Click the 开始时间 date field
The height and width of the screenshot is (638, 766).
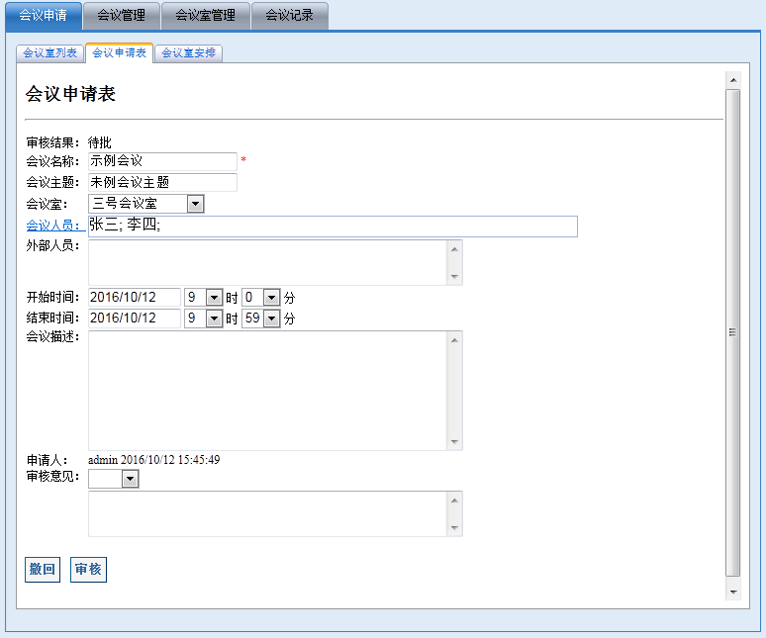pyautogui.click(x=135, y=298)
